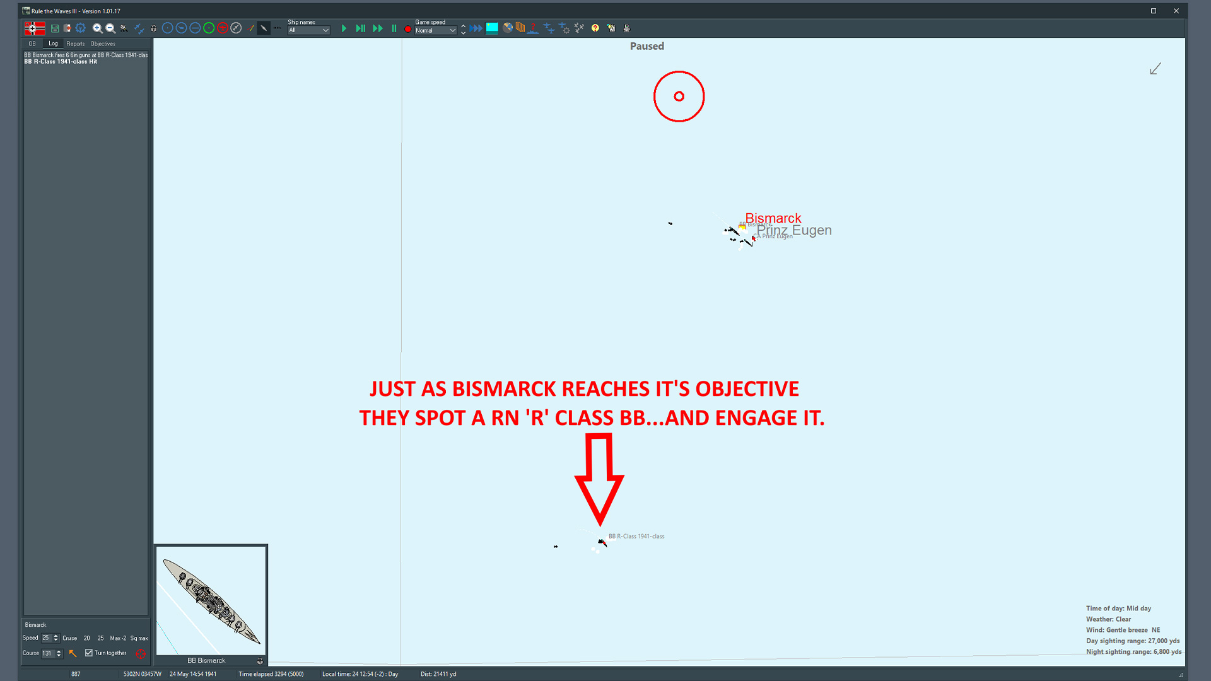
Task: Click the globe map icon
Action: [507, 28]
